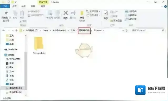
Task: Click the navigation pane scroll-down arrow
Action: (26, 95)
